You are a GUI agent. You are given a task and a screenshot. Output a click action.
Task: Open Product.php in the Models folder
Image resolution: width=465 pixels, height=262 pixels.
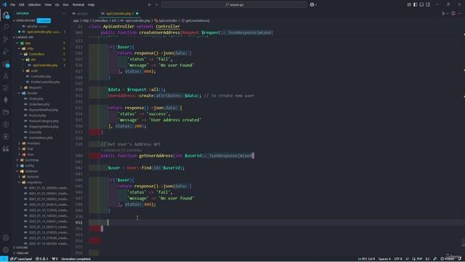pos(37,116)
